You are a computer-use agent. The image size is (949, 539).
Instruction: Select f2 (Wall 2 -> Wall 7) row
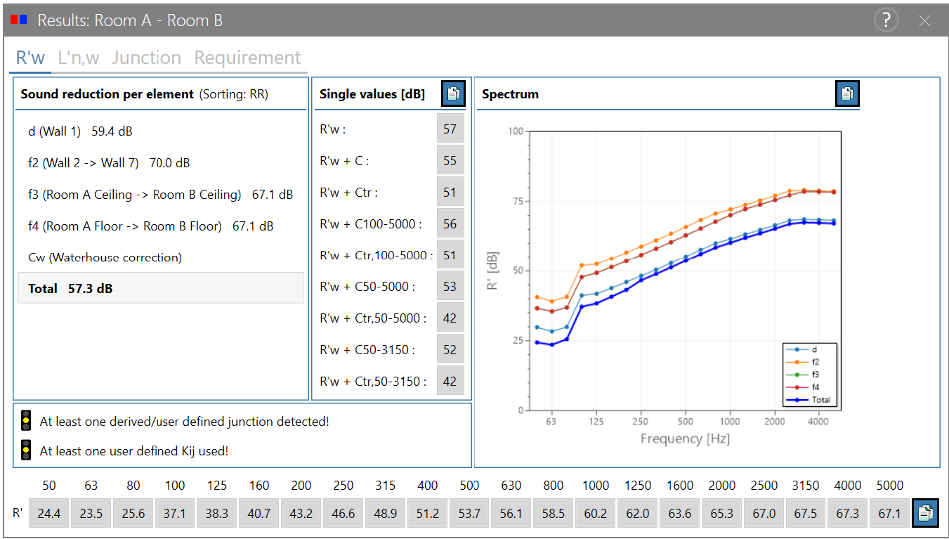click(x=109, y=163)
